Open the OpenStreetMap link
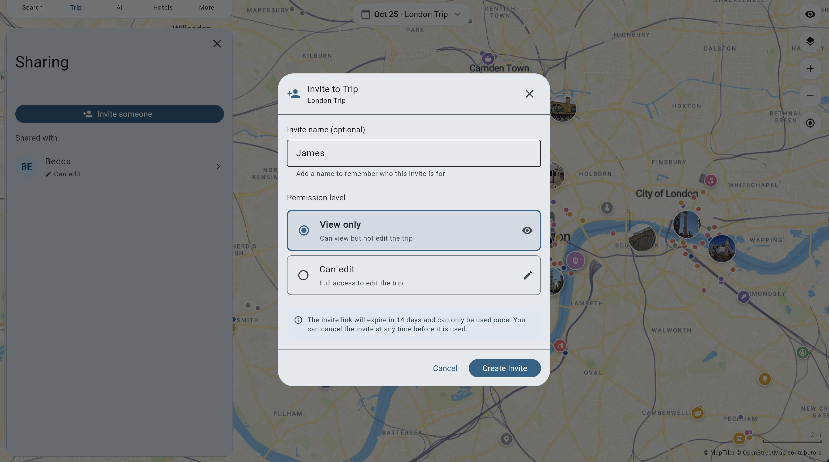Viewport: 829px width, 462px height. pyautogui.click(x=764, y=453)
